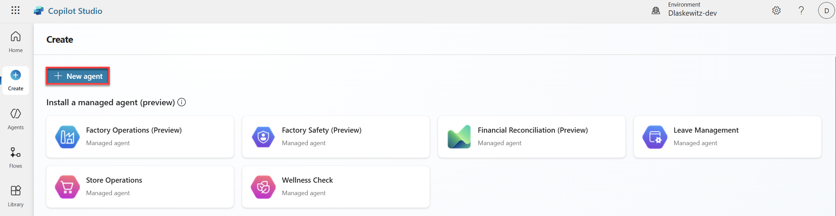Open Library in the left sidebar
Image resolution: width=836 pixels, height=216 pixels.
click(x=16, y=196)
